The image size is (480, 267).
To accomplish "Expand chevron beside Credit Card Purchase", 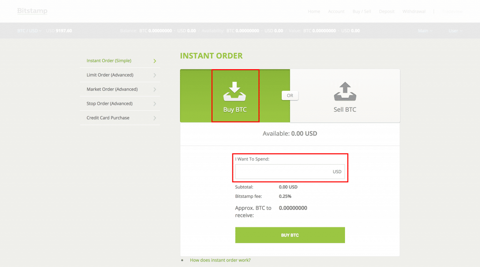I will point(155,118).
